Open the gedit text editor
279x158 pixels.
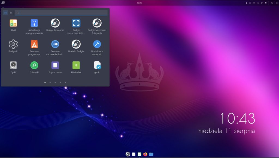[x=97, y=65]
